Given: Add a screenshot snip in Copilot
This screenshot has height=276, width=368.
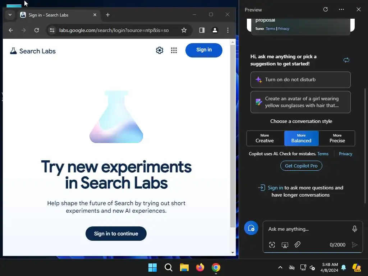Looking at the screenshot, I should pos(285,245).
